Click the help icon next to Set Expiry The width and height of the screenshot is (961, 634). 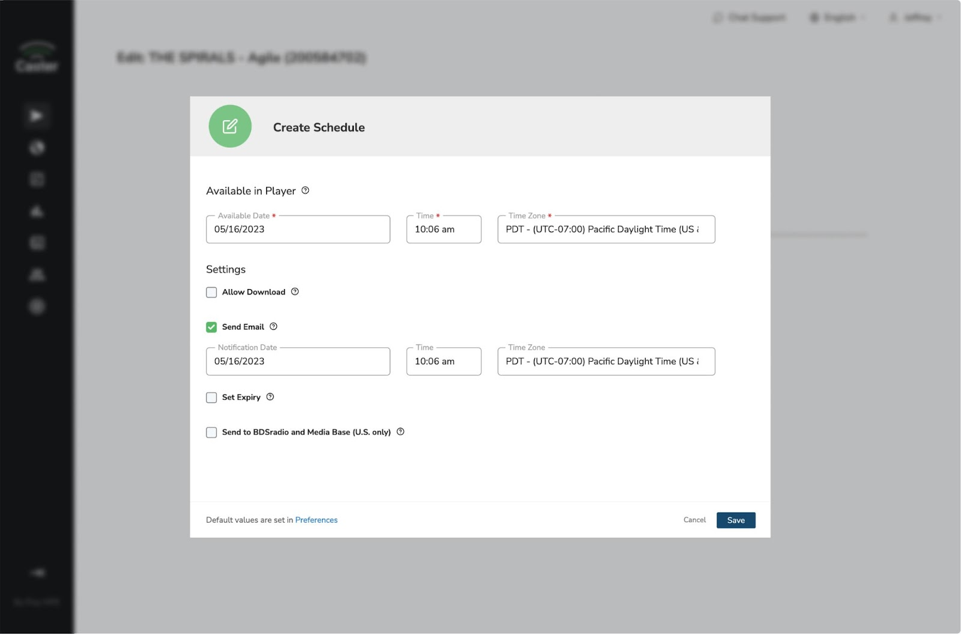(x=270, y=397)
